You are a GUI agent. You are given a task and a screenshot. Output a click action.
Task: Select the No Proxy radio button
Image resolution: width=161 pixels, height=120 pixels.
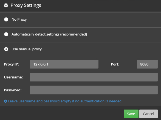pyautogui.click(x=6, y=19)
